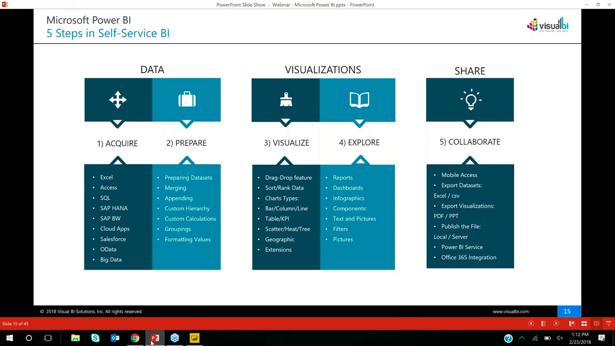Open File Explorer from taskbar
The image size is (615, 346).
75,338
